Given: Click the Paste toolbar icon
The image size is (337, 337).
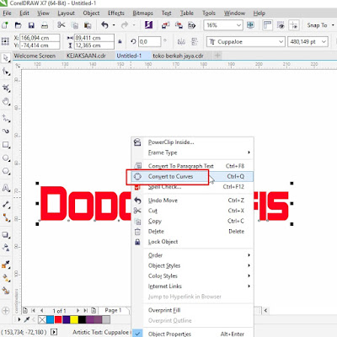Looking at the screenshot, I should click(88, 25).
